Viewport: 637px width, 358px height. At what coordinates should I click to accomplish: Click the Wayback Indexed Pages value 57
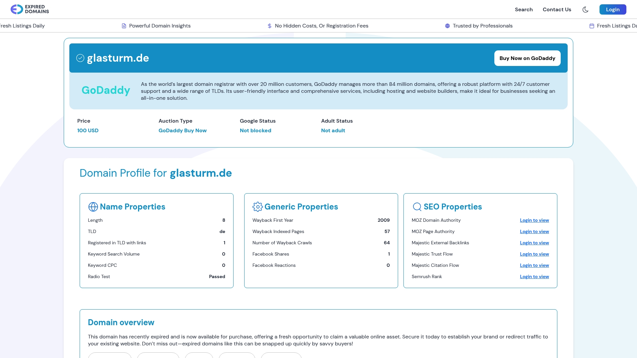tap(387, 232)
